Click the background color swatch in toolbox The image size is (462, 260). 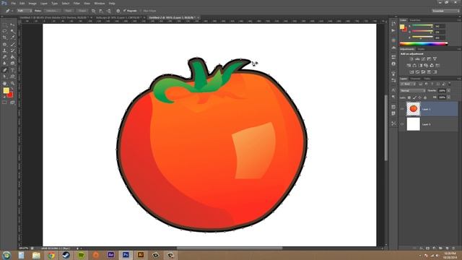pyautogui.click(x=11, y=95)
